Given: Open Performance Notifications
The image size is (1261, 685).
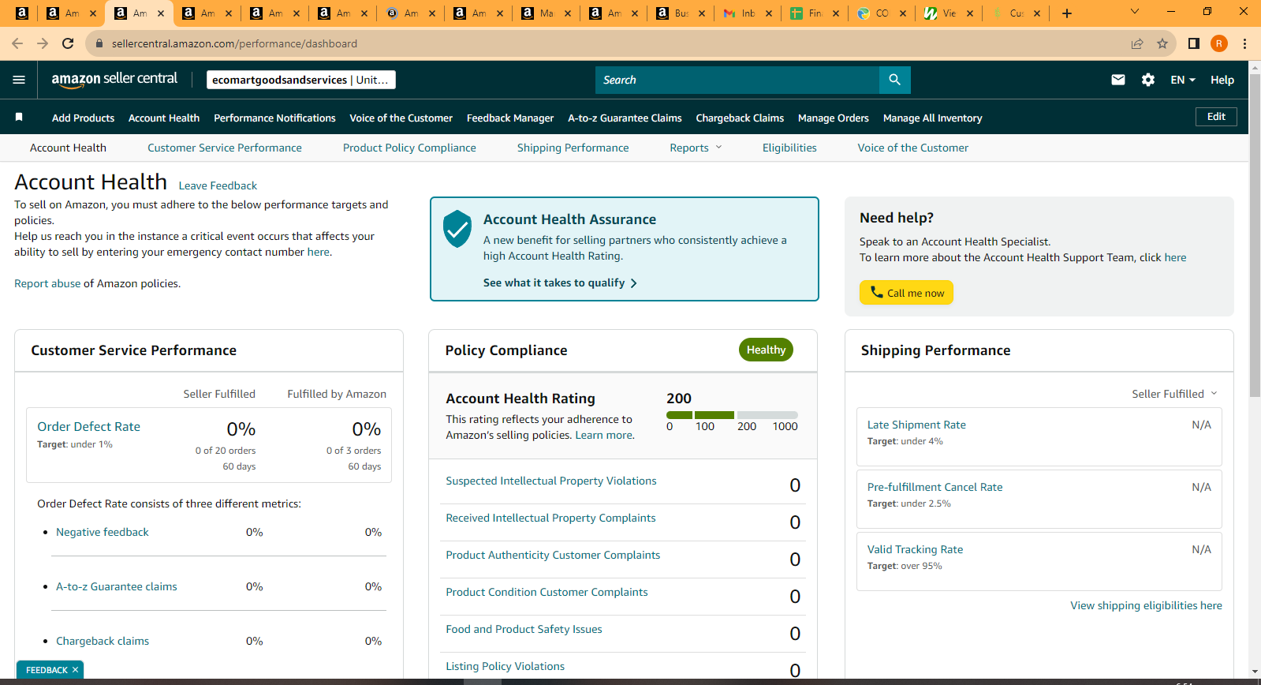Looking at the screenshot, I should (274, 118).
